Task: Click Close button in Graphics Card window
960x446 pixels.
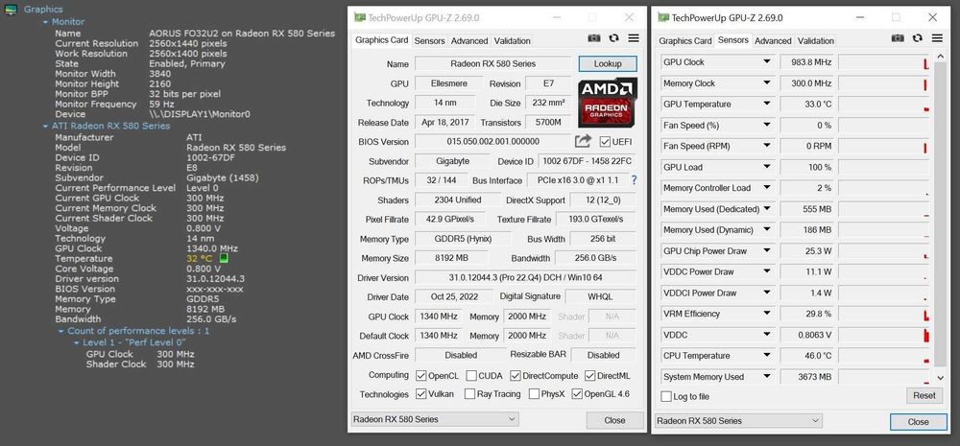Action: coord(614,420)
